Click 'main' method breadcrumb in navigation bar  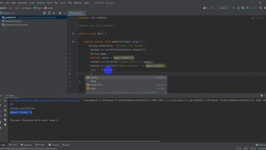tap(49, 8)
